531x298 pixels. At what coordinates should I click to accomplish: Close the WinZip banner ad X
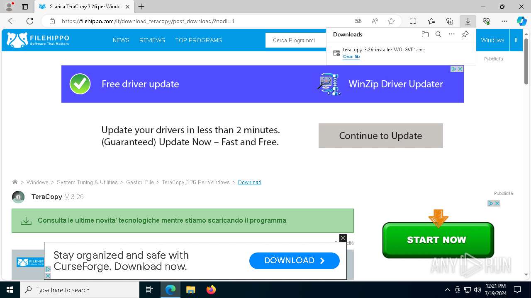coord(460,69)
